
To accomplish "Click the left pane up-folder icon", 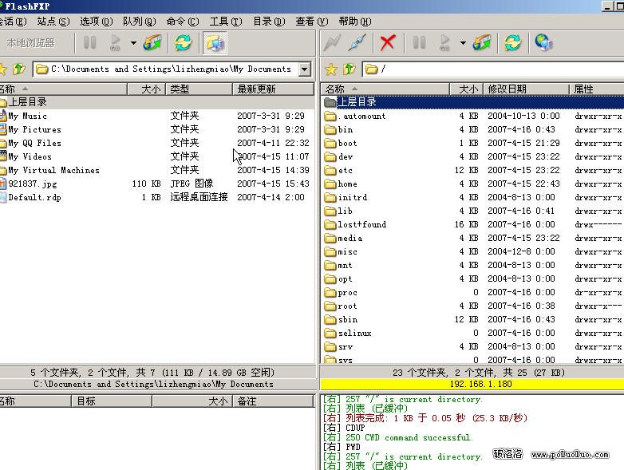I will coord(18,69).
